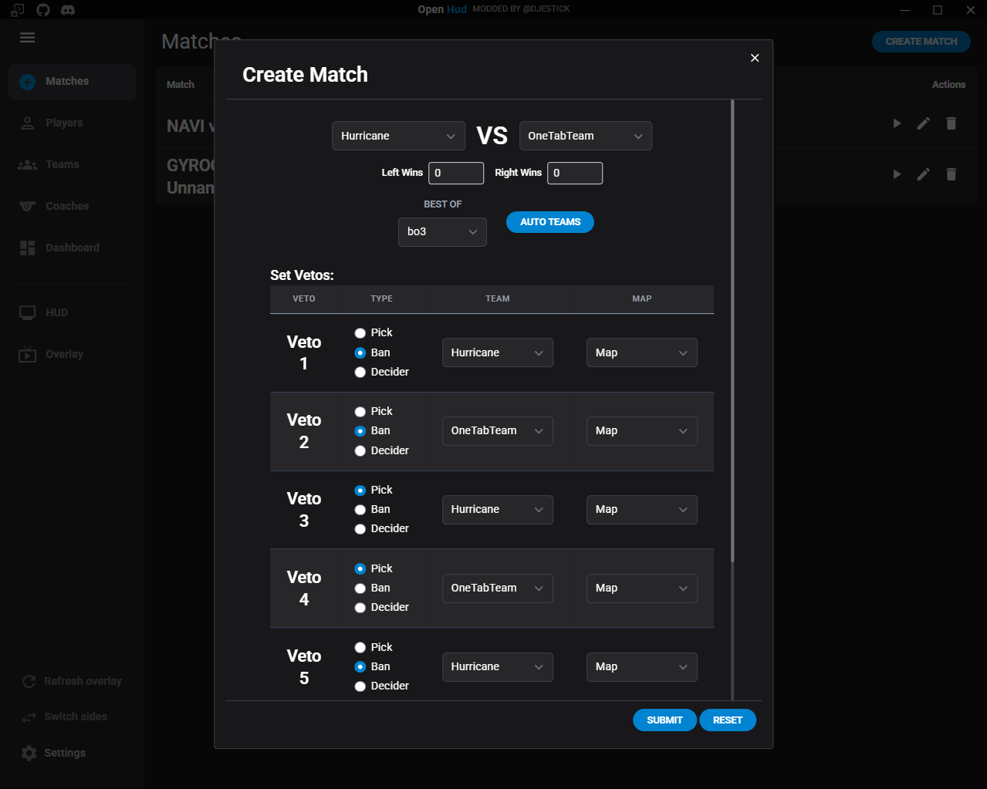Open the right team OneTabTeam dropdown

586,136
